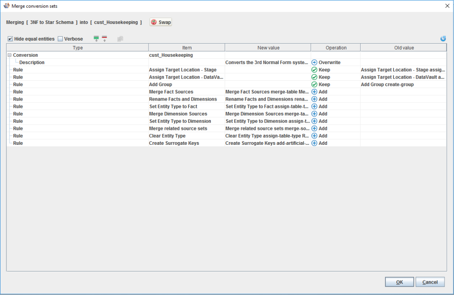Click the Swap button
The width and height of the screenshot is (454, 295).
[x=161, y=22]
